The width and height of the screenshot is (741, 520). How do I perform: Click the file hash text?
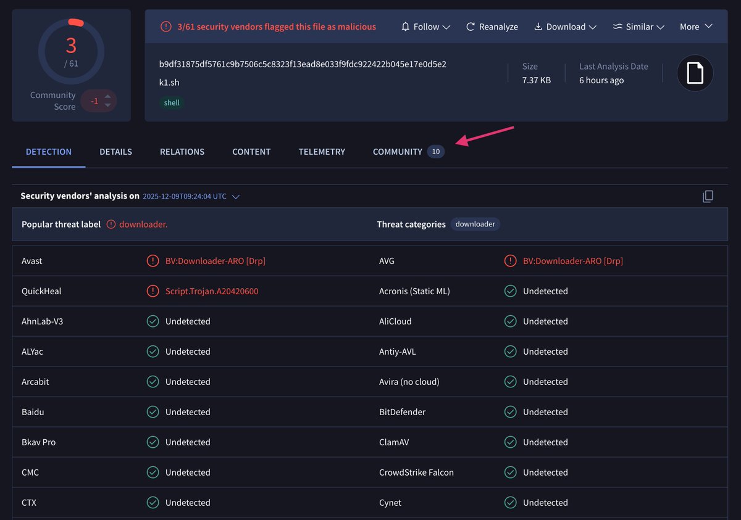(303, 64)
